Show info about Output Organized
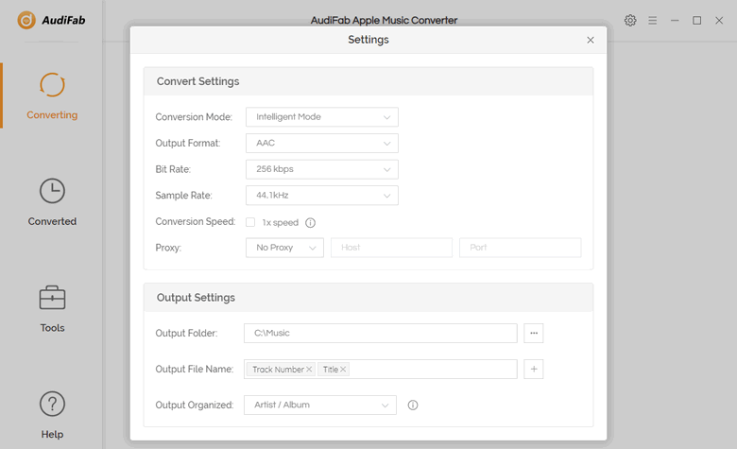This screenshot has width=737, height=449. point(413,406)
